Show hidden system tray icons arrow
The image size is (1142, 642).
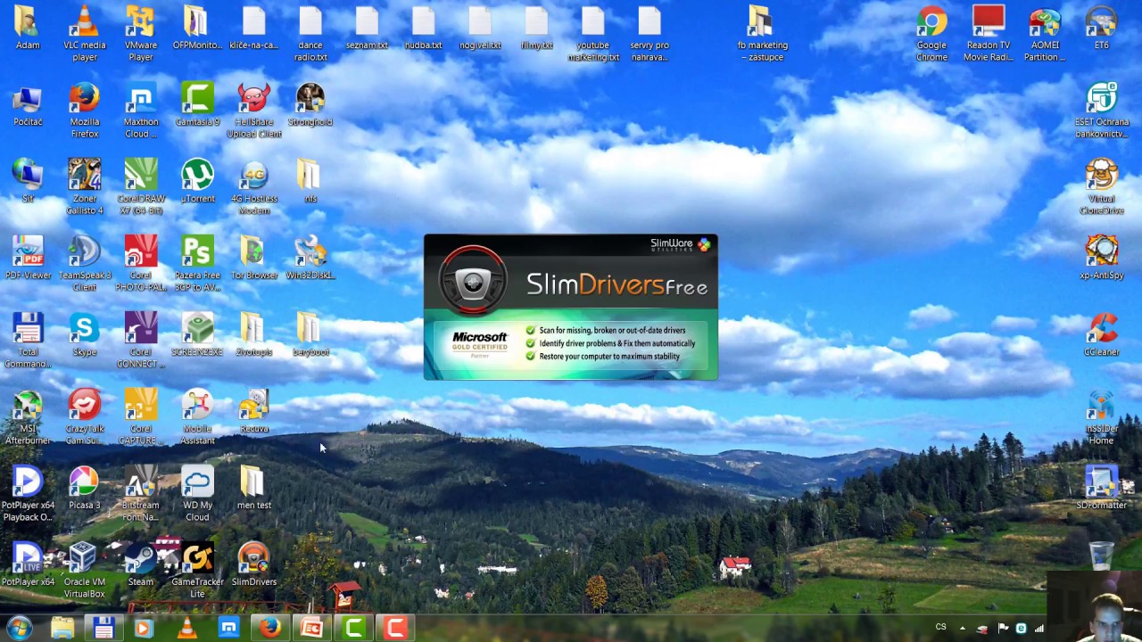962,629
